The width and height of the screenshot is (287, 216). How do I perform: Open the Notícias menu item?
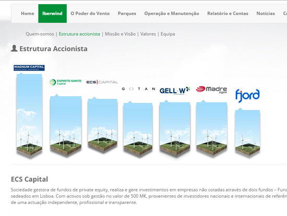tap(266, 14)
